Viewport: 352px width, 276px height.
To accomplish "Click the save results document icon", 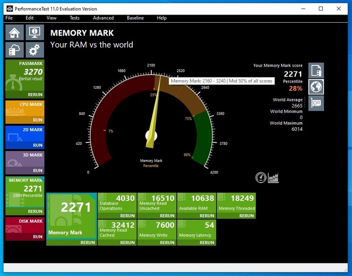I will point(316,70).
